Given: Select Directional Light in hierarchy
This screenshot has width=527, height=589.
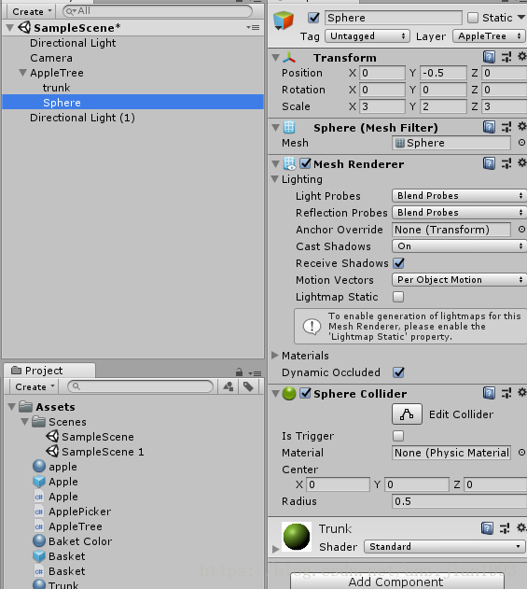Looking at the screenshot, I should (73, 43).
